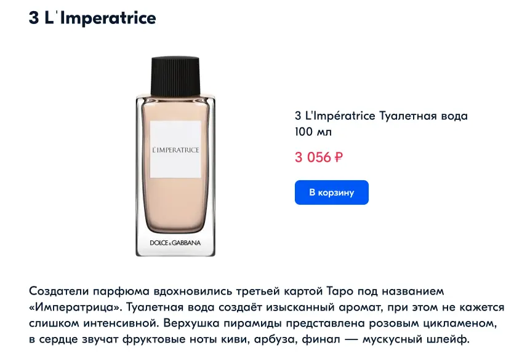Click the 3 L'Imperatrice section heading
530x356 pixels.
point(92,18)
